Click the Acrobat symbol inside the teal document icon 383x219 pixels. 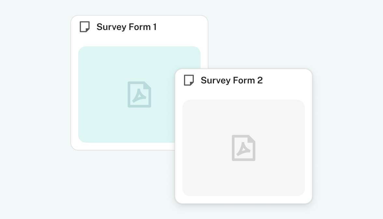point(139,96)
